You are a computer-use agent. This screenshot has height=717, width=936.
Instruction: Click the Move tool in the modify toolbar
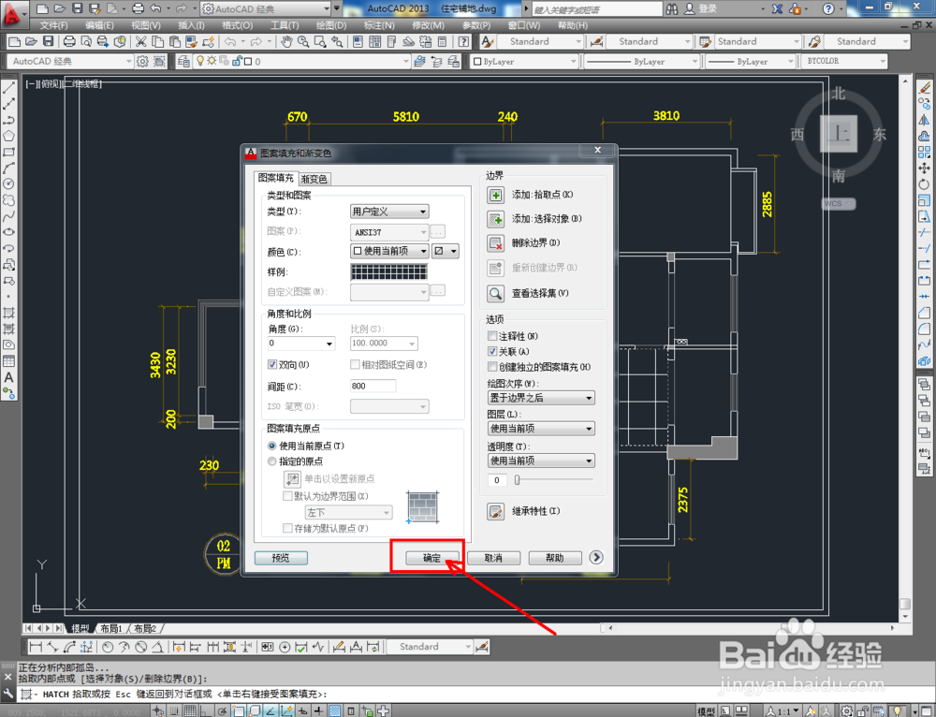(925, 168)
